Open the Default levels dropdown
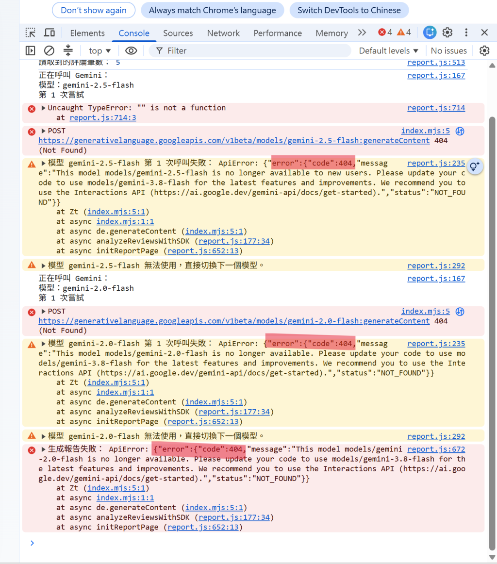 coord(388,50)
